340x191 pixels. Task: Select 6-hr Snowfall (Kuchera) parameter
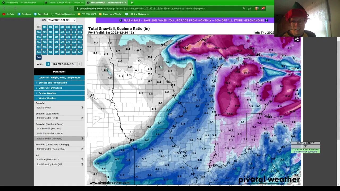click(x=49, y=128)
